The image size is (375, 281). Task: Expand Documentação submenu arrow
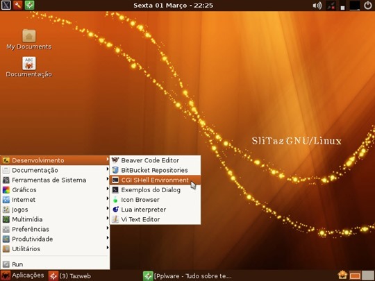pos(108,169)
